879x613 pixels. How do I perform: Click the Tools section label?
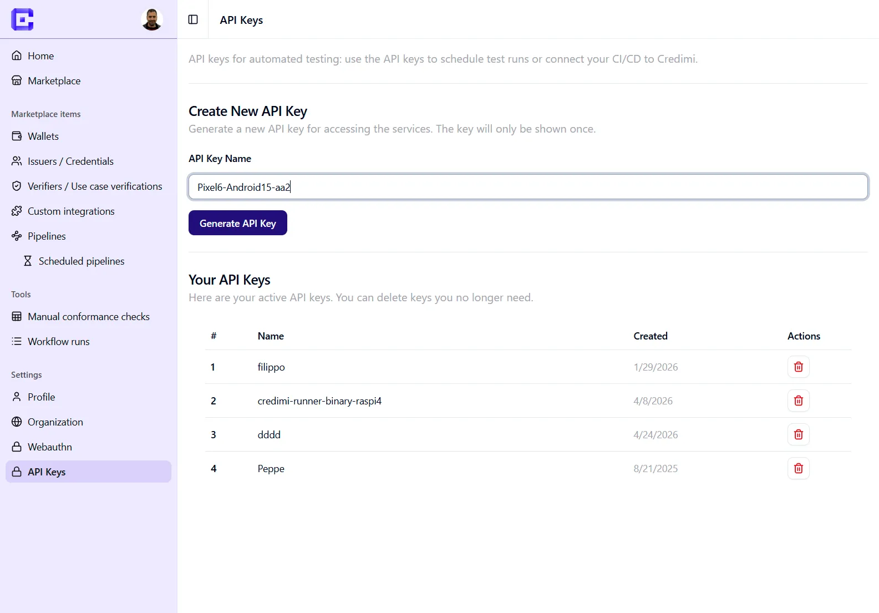coord(21,294)
